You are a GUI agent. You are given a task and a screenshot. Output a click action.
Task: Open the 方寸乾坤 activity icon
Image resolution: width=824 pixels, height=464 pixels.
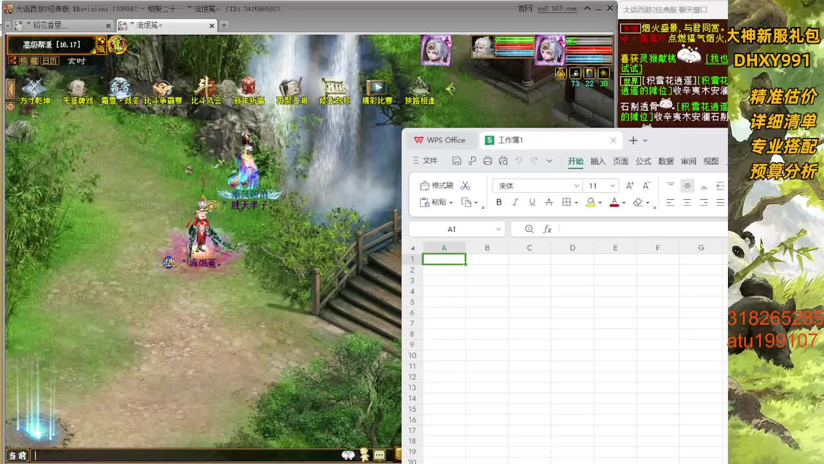tap(34, 90)
